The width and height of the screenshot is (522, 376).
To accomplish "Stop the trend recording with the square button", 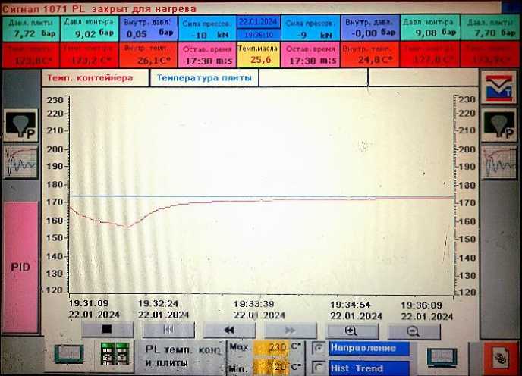I will click(107, 329).
